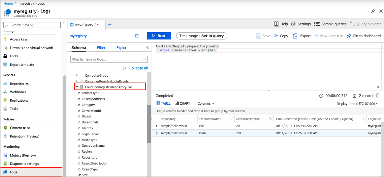This screenshot has height=177, width=384.
Task: Switch to the Filter tab
Action: 101,48
